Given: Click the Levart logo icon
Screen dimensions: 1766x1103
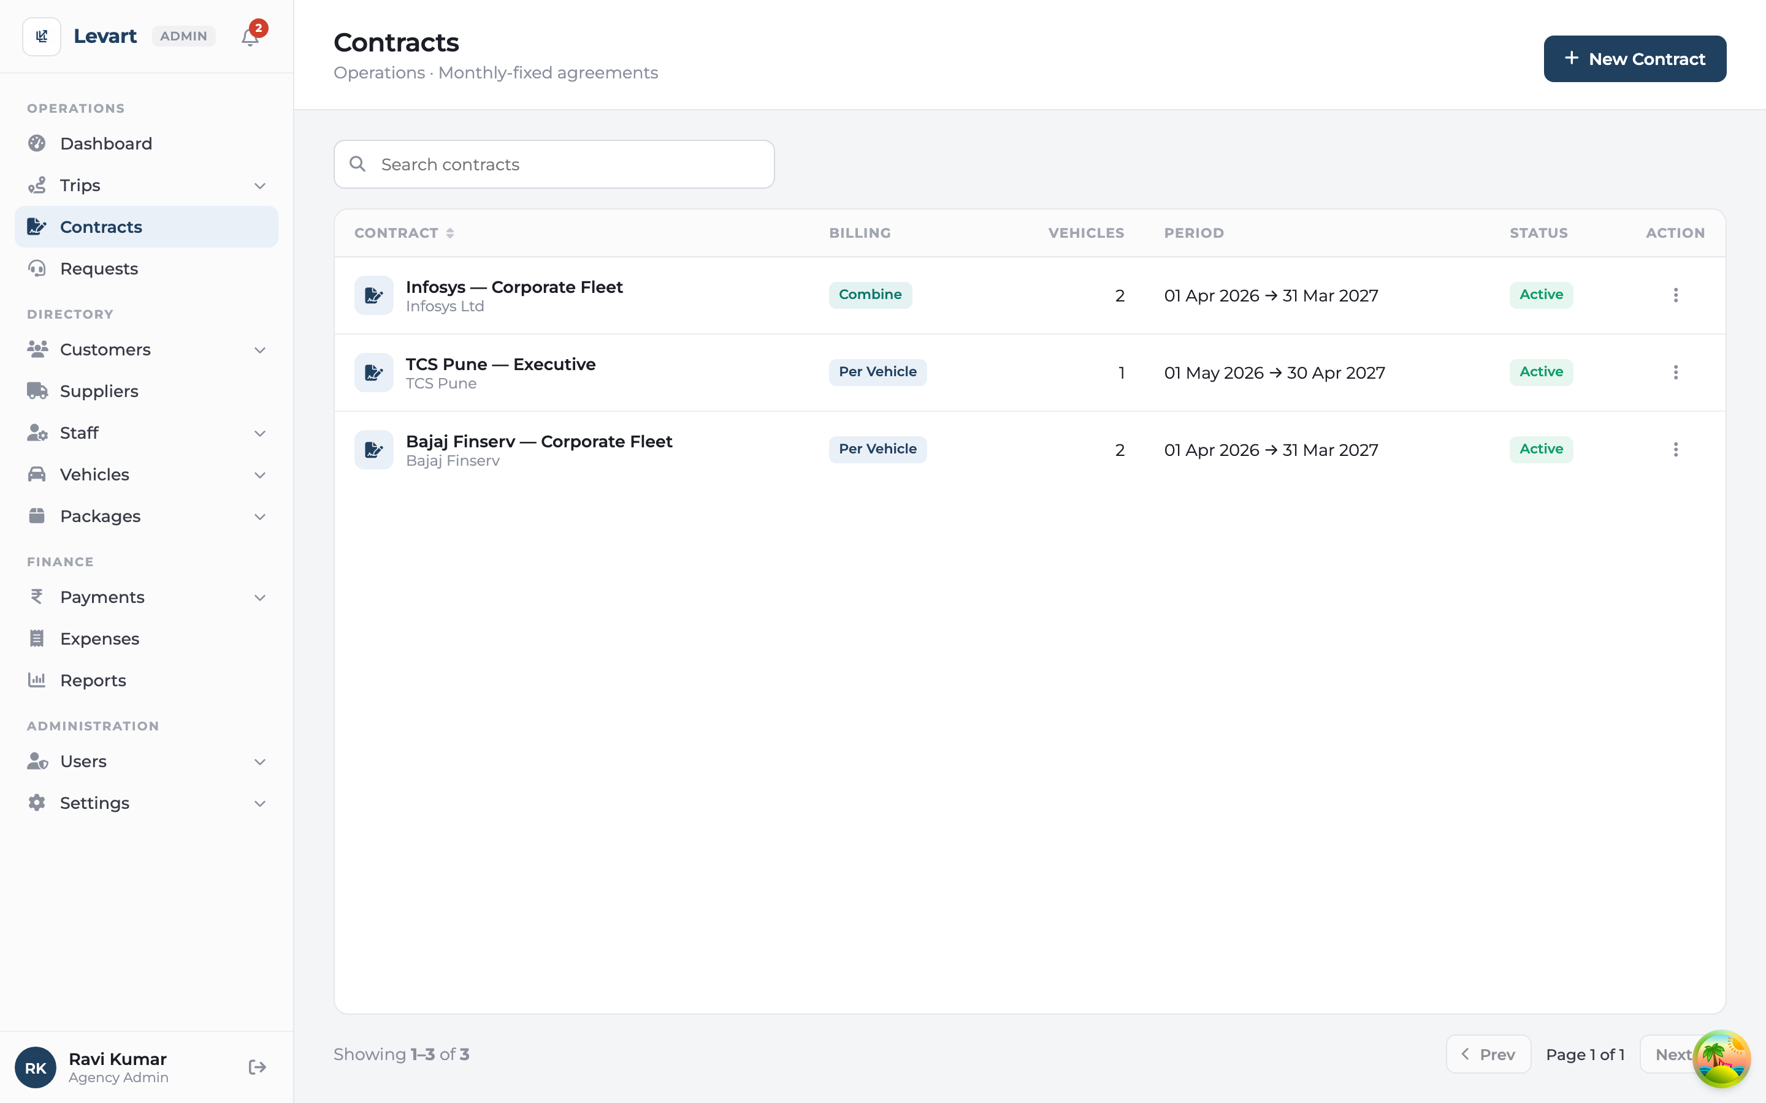Looking at the screenshot, I should point(42,37).
